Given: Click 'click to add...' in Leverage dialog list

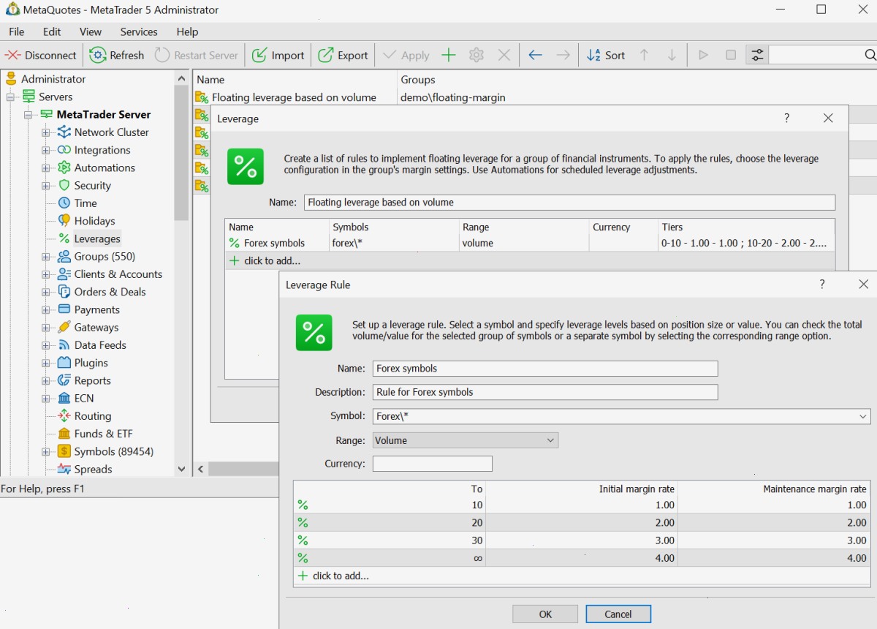Looking at the screenshot, I should (272, 261).
